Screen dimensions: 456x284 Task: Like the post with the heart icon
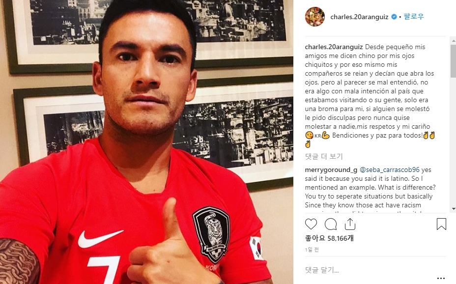coord(311,224)
